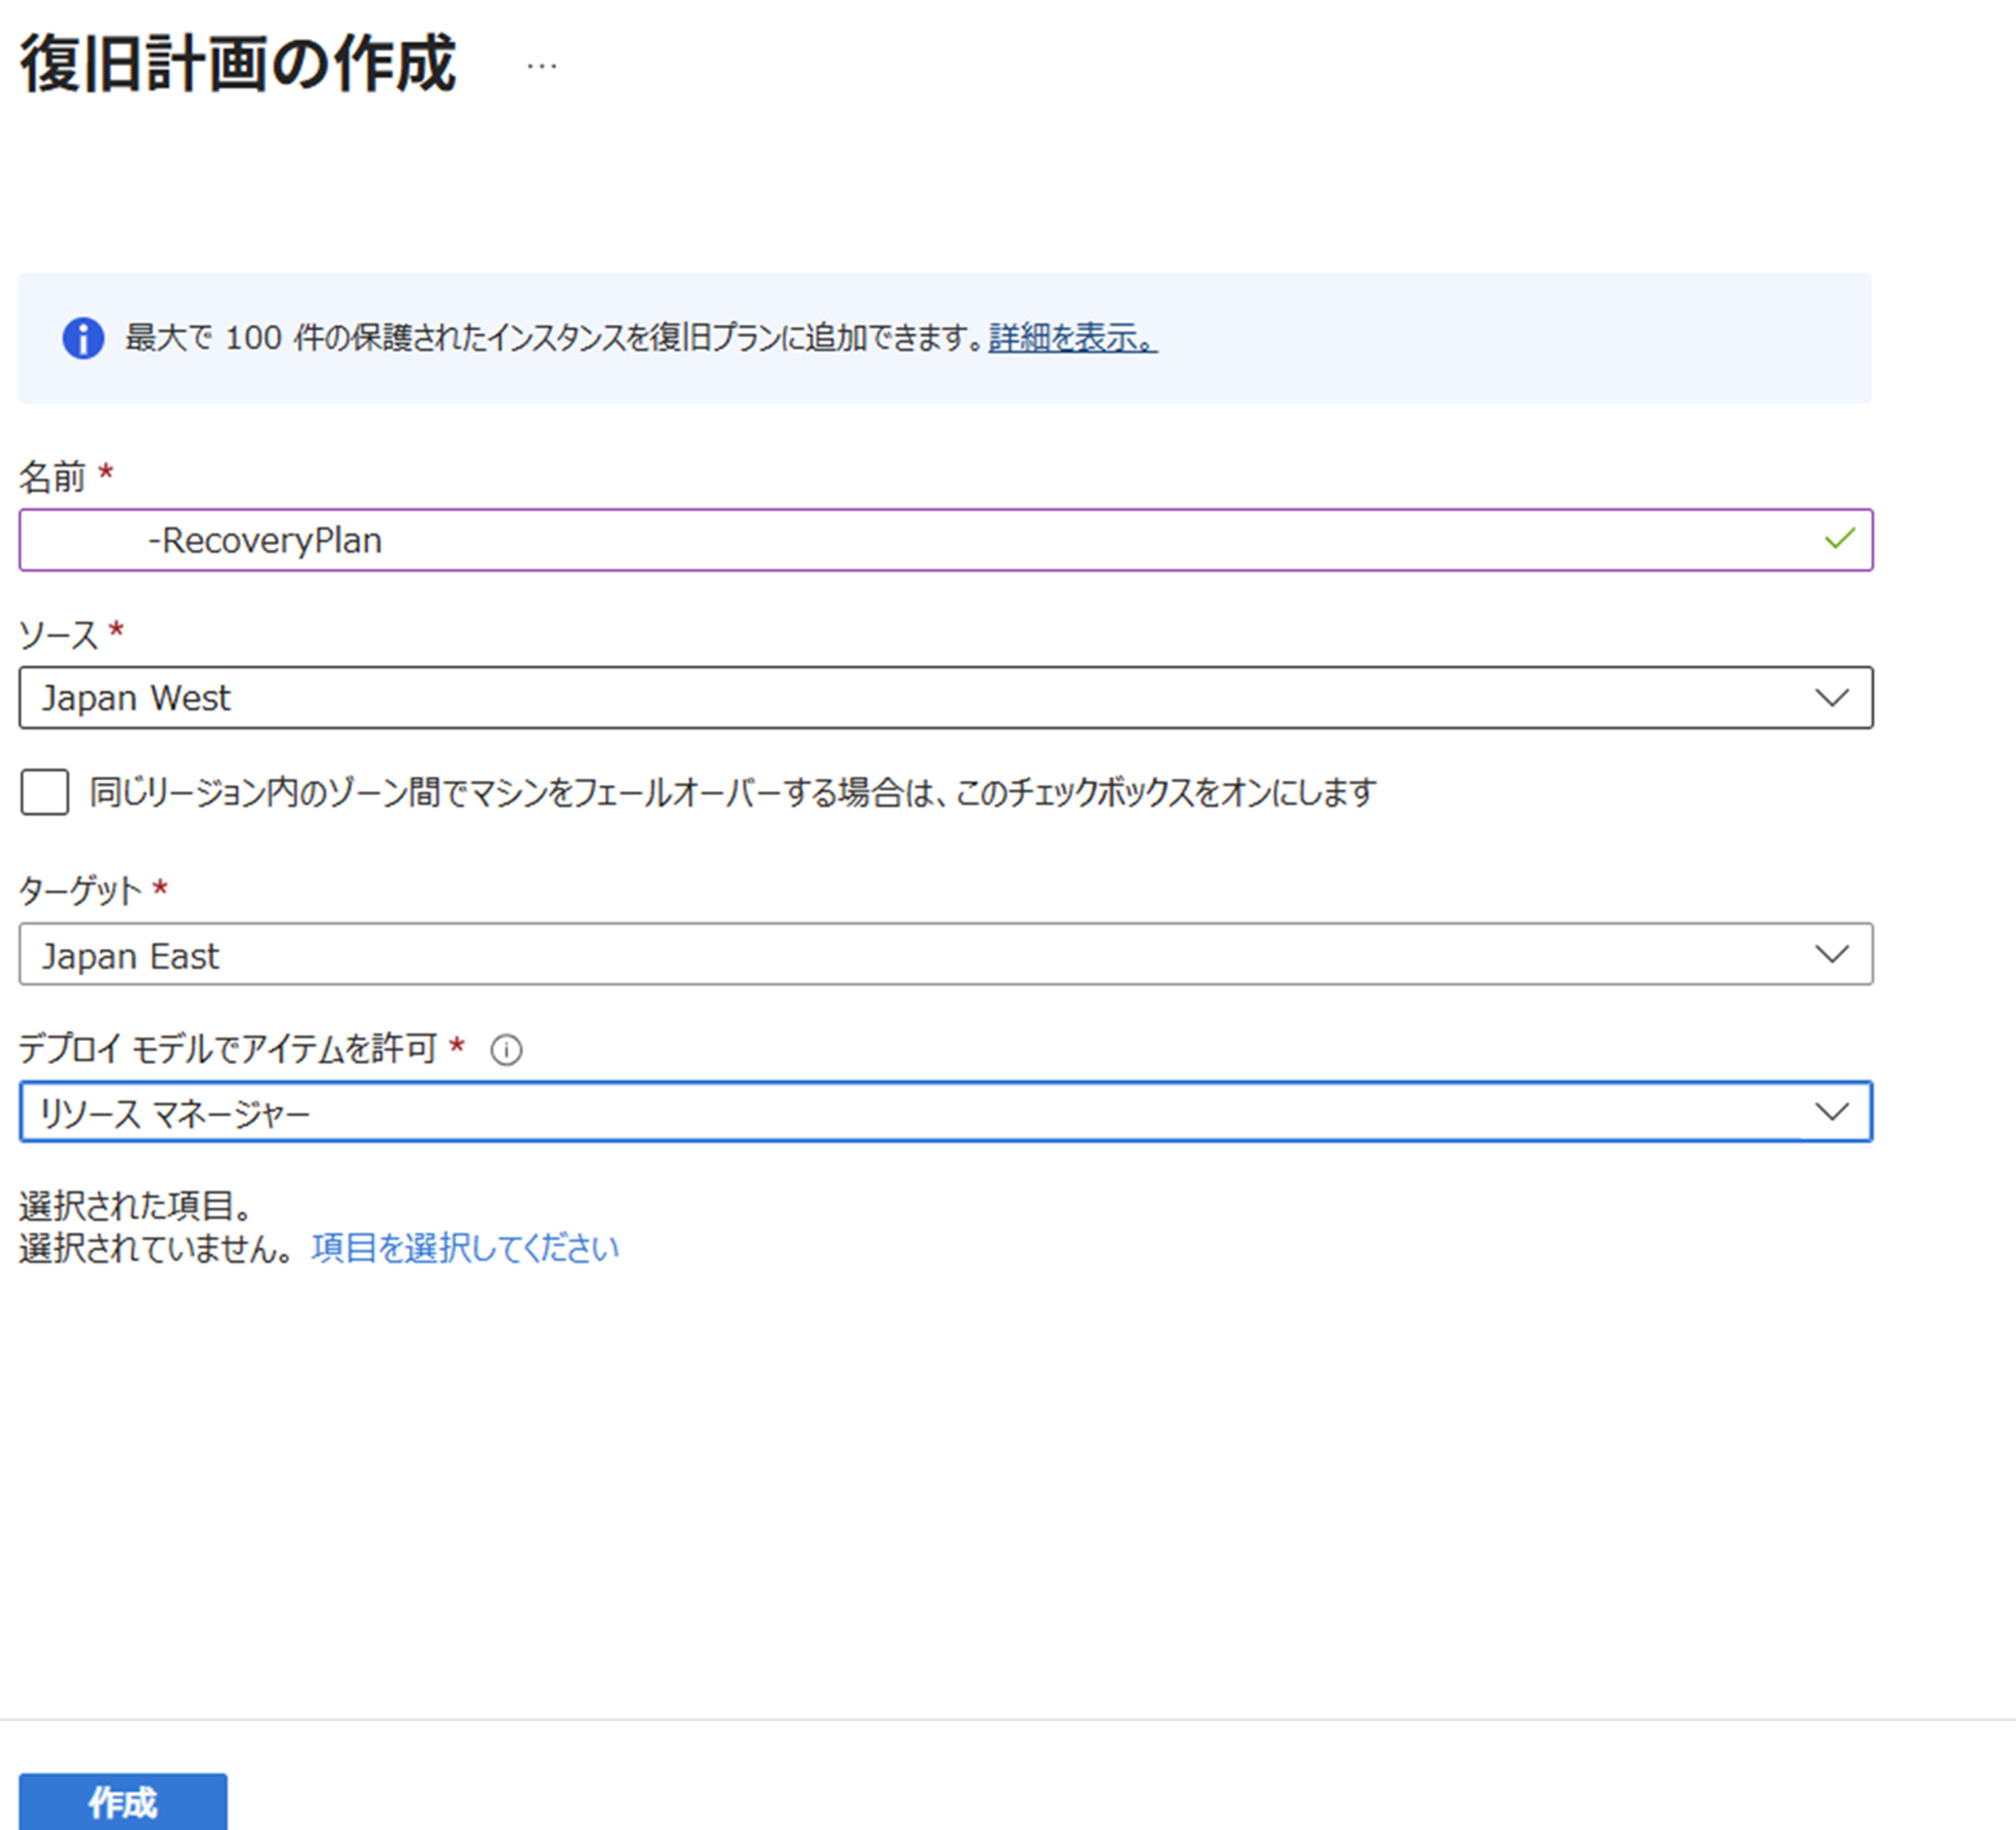Open the ellipsis menu beside 復旧計画の作成
Screen dimensions: 2016x1830
(x=541, y=66)
